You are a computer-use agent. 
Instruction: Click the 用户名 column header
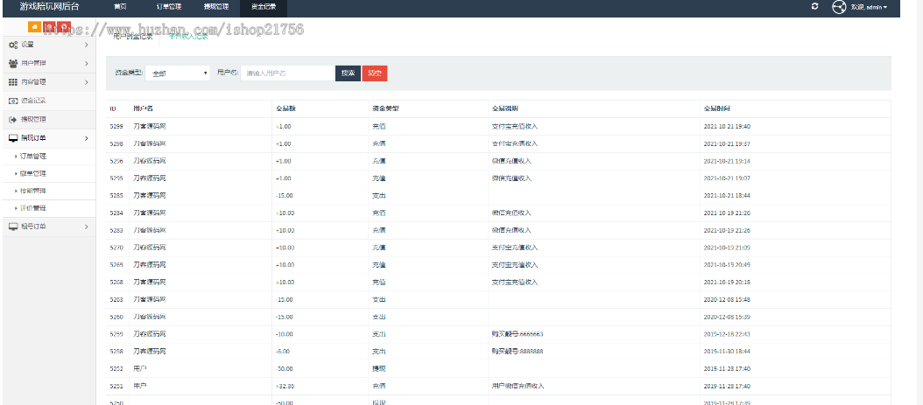[x=143, y=109]
